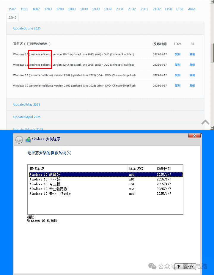The image size is (214, 275).
Task: Toggle the 显示校验信息 checkbox
Action: 29,44
